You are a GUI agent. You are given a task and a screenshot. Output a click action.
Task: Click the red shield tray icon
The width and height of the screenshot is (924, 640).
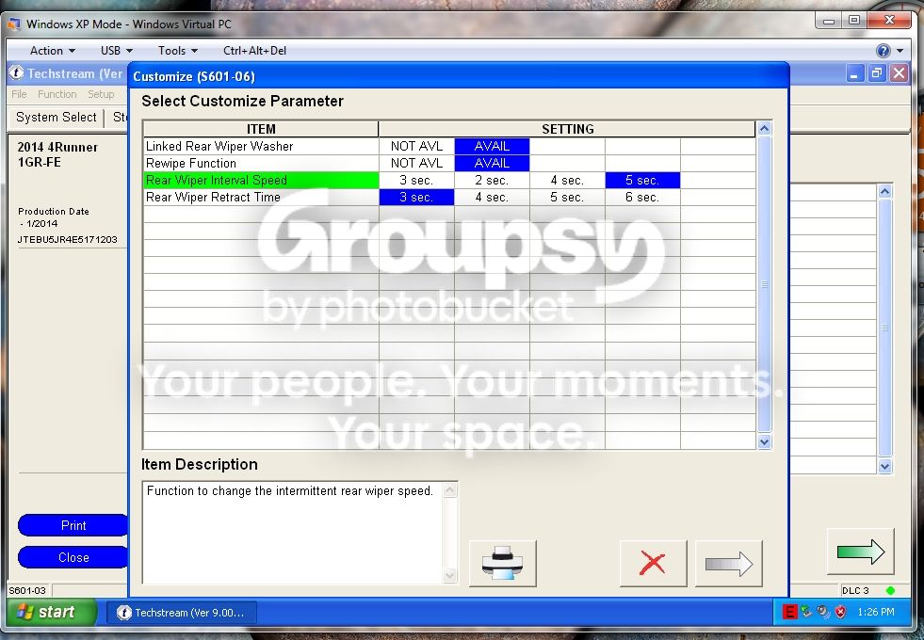[841, 613]
